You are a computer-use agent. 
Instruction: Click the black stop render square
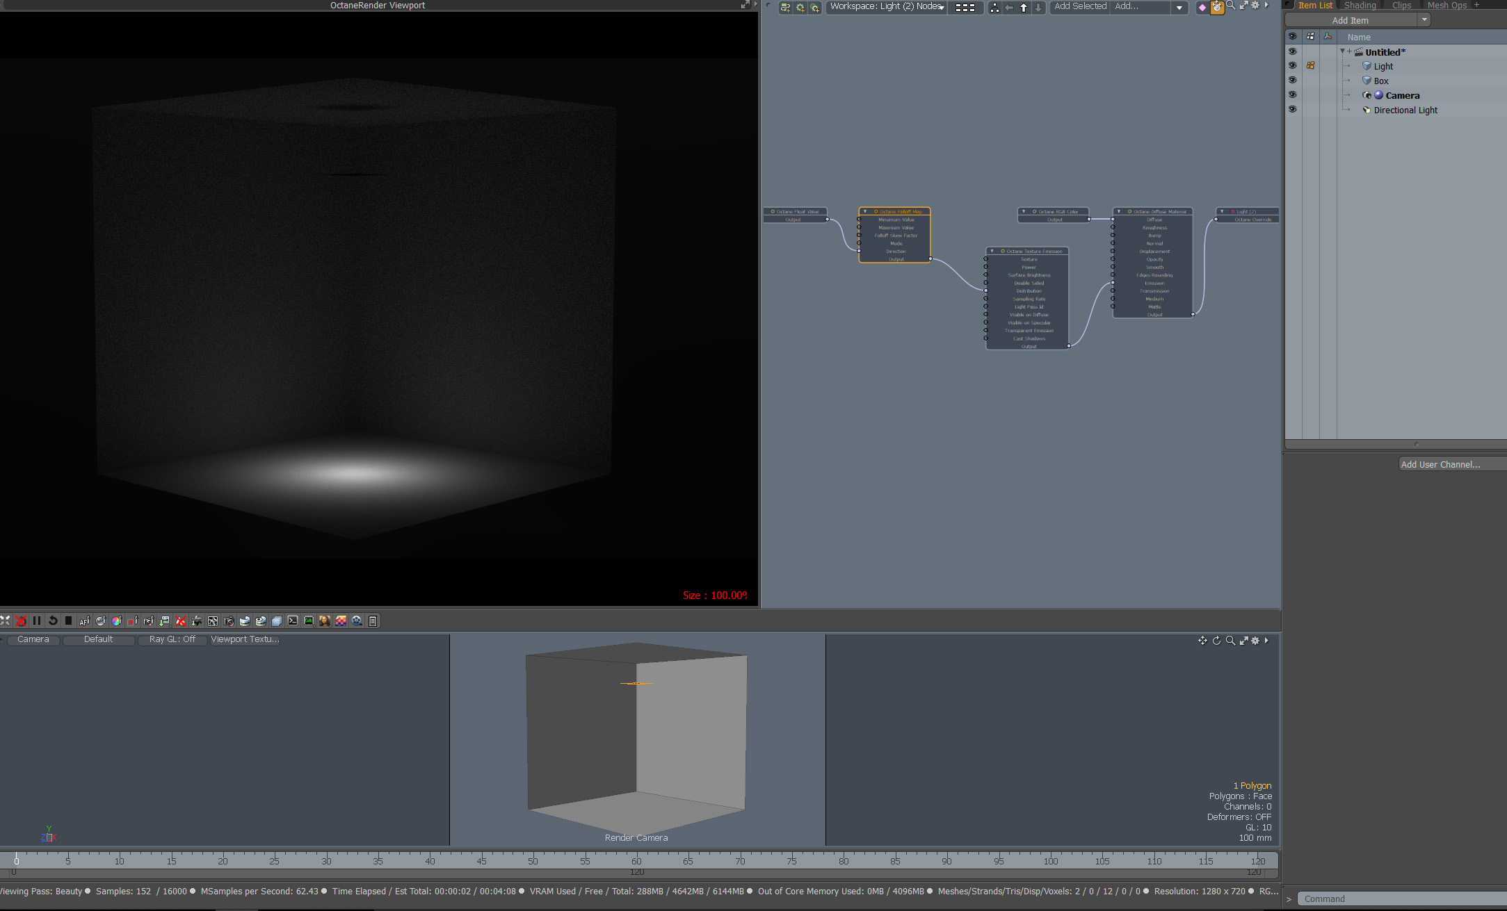(68, 621)
